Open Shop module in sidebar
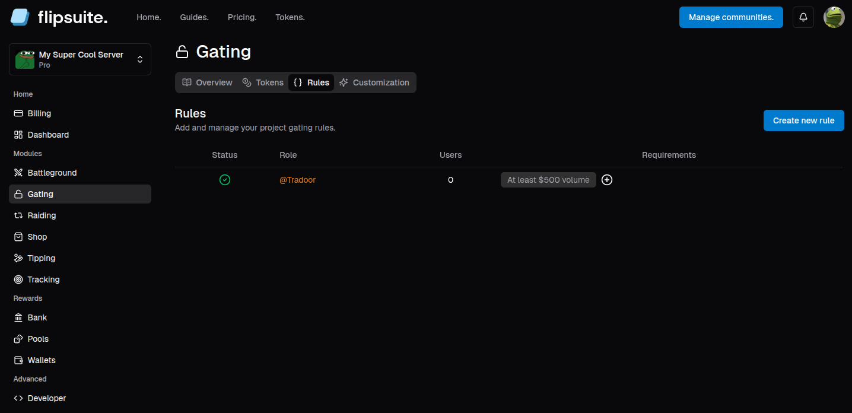 (80, 237)
